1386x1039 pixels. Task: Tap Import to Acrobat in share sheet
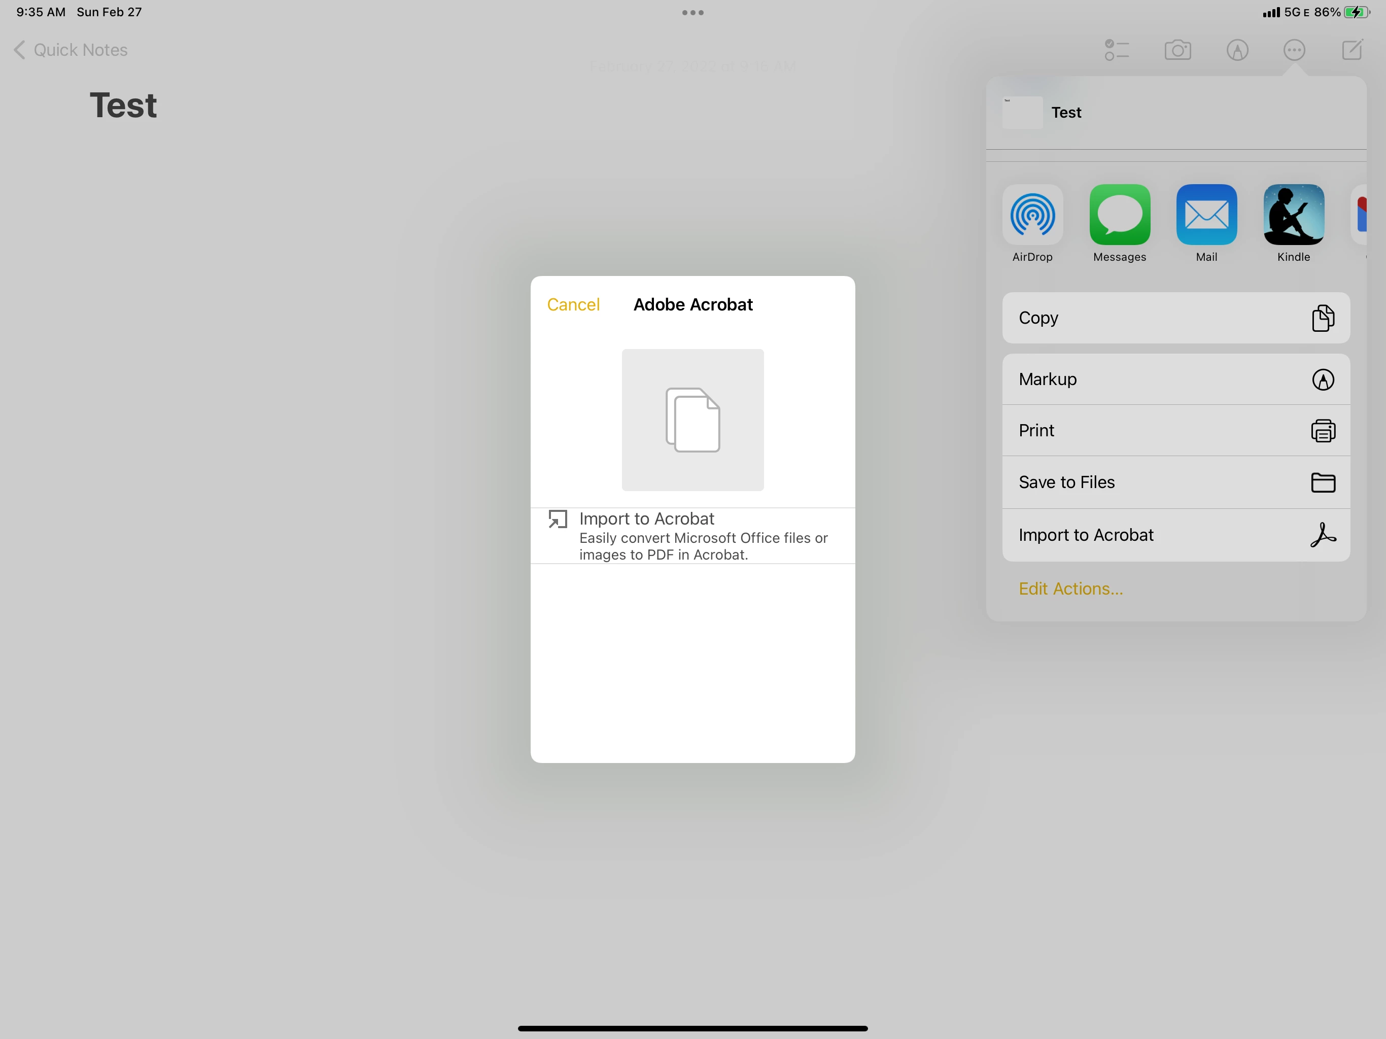coord(1175,535)
